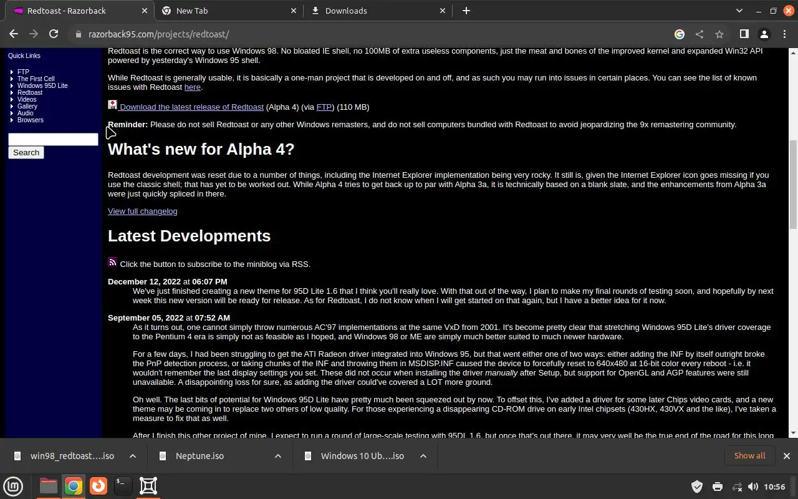
Task: Click the sidebar Search button
Action: click(26, 152)
